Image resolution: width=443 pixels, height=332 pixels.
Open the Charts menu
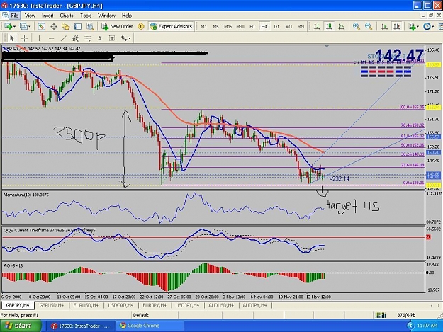67,16
